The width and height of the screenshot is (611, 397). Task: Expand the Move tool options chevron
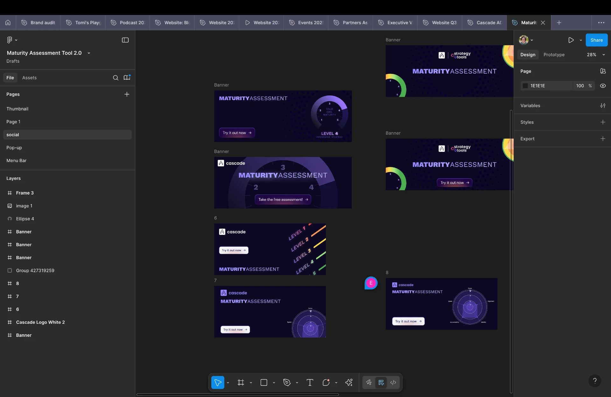[x=228, y=383]
